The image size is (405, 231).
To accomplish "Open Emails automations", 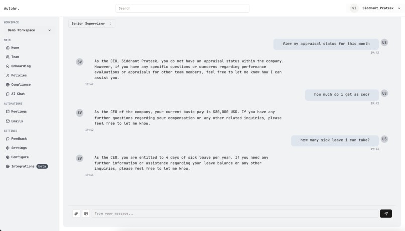I will (17, 121).
